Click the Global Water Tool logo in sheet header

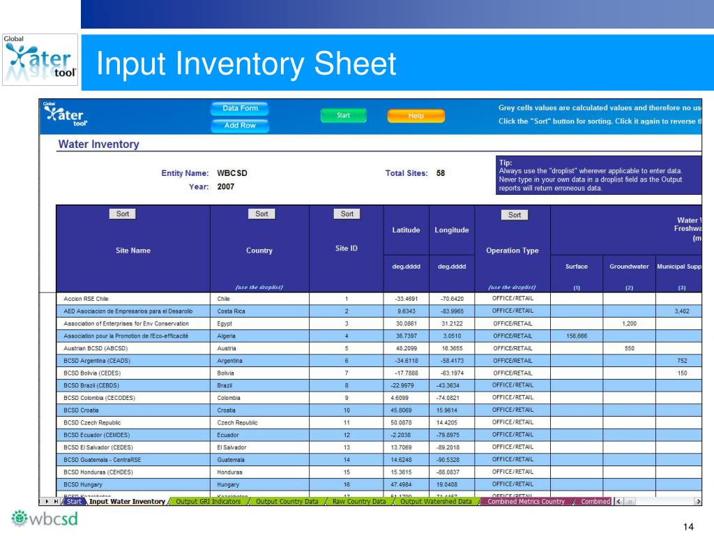65,114
